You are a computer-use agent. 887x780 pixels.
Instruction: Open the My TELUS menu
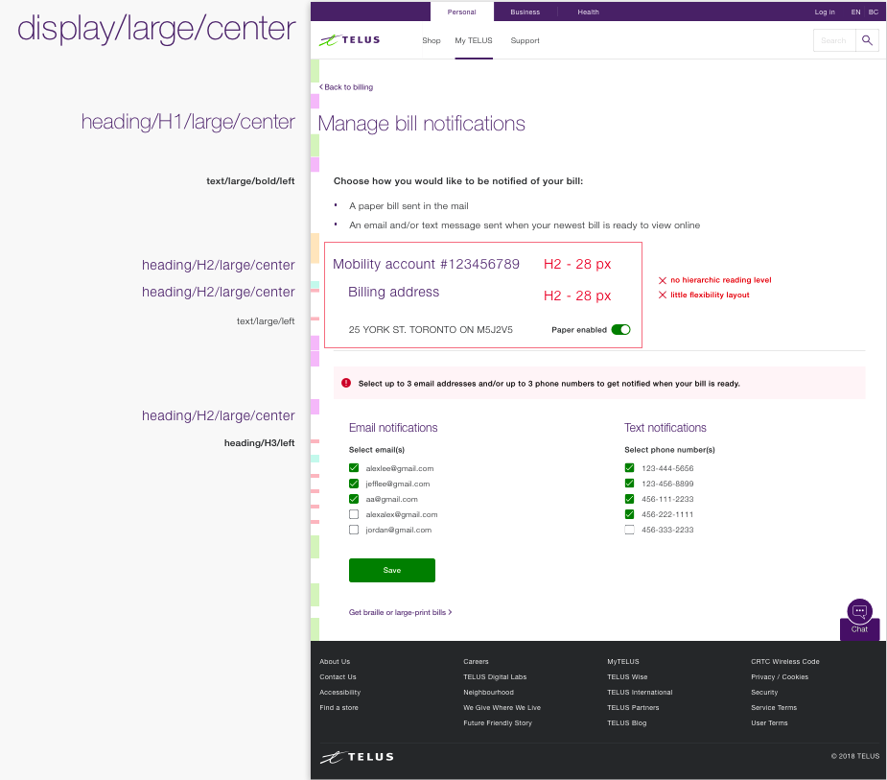point(473,41)
